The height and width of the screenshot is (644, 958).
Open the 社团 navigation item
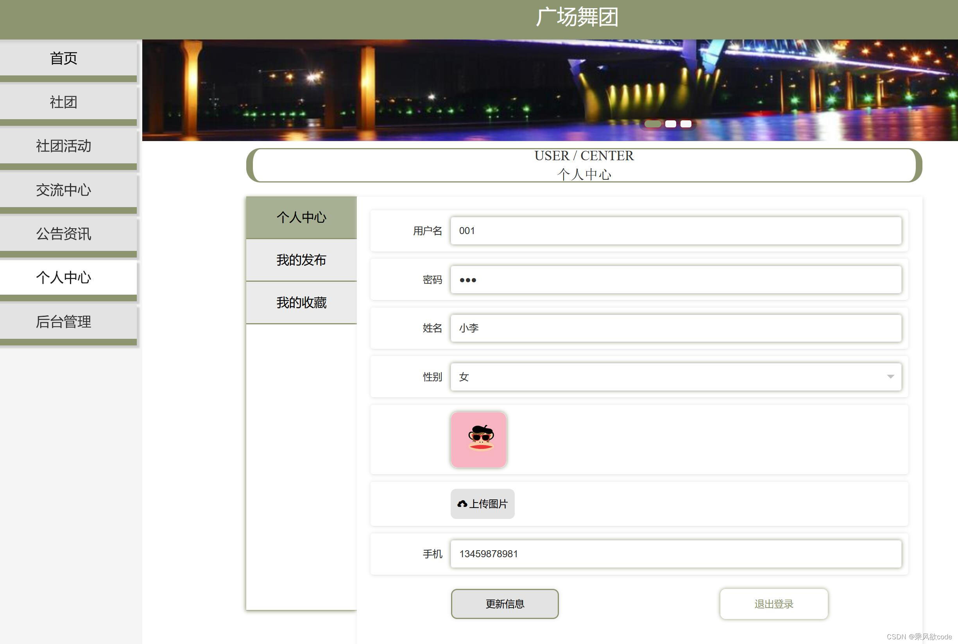pyautogui.click(x=64, y=102)
